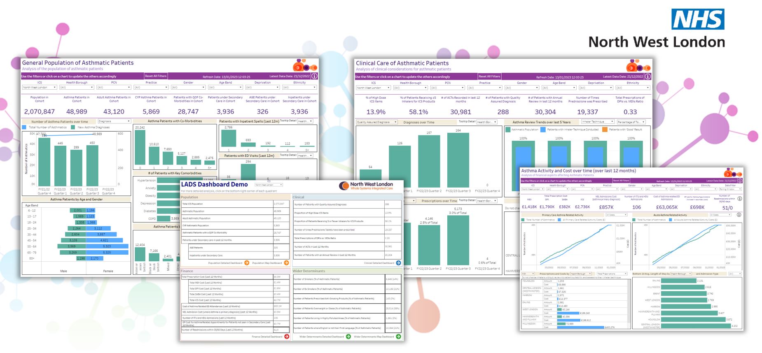Open ICS dropdown in Clinical Care dashboard
762x353 pixels.
pyautogui.click(x=373, y=88)
